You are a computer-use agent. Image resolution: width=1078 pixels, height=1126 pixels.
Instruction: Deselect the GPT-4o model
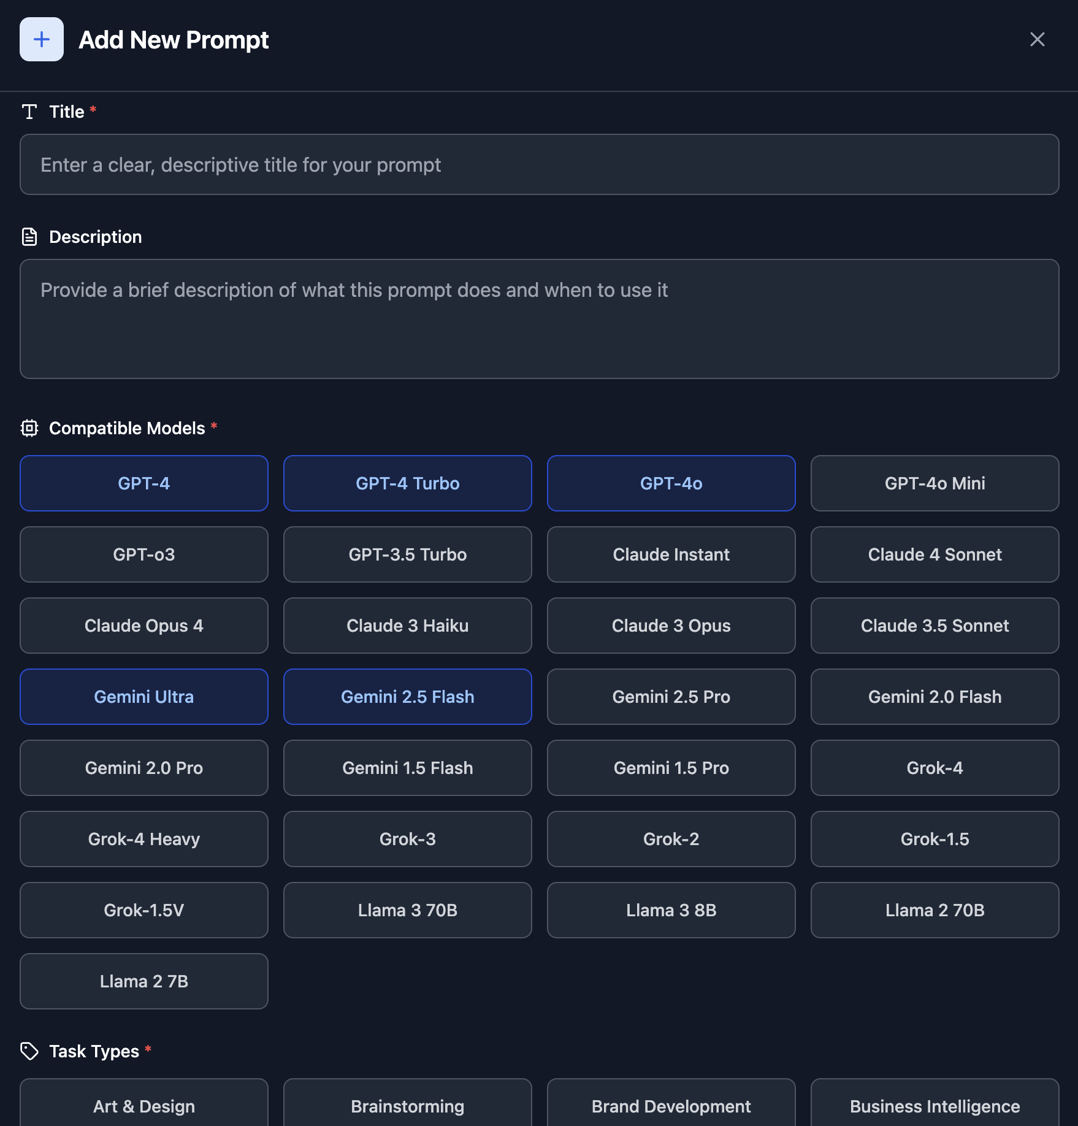coord(671,483)
